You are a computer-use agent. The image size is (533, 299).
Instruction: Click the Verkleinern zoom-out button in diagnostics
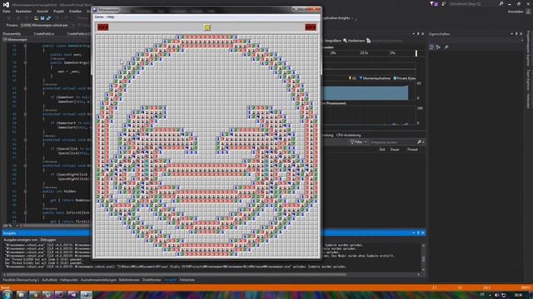(353, 41)
